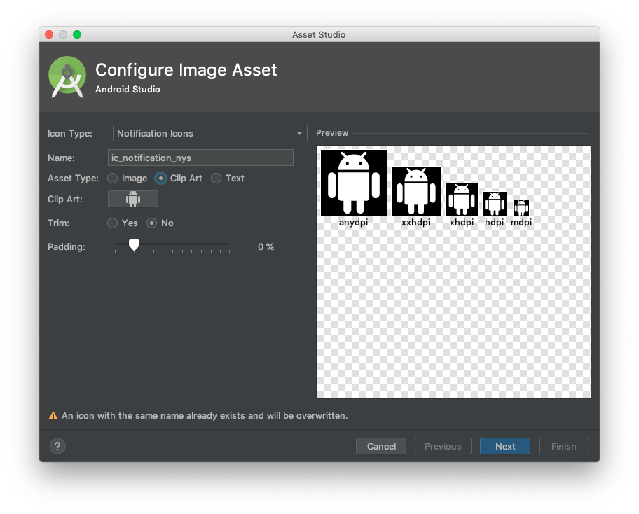The height and width of the screenshot is (514, 639).
Task: Click the 'xxhdpi' label in preview
Action: pos(415,223)
